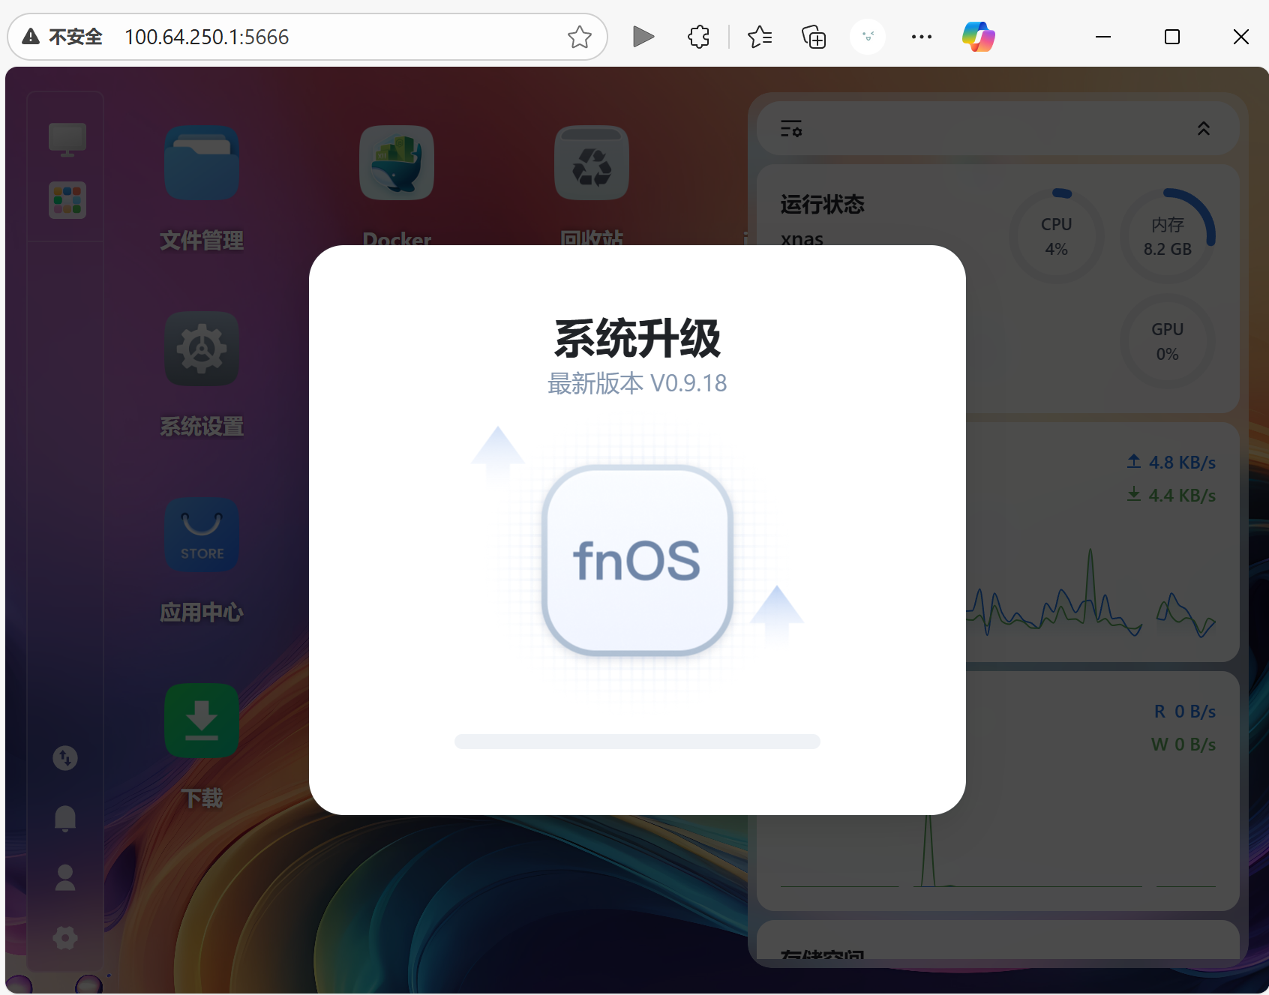Viewport: 1269px width, 995px height.
Task: Open the Copilot icon in toolbar
Action: [979, 37]
